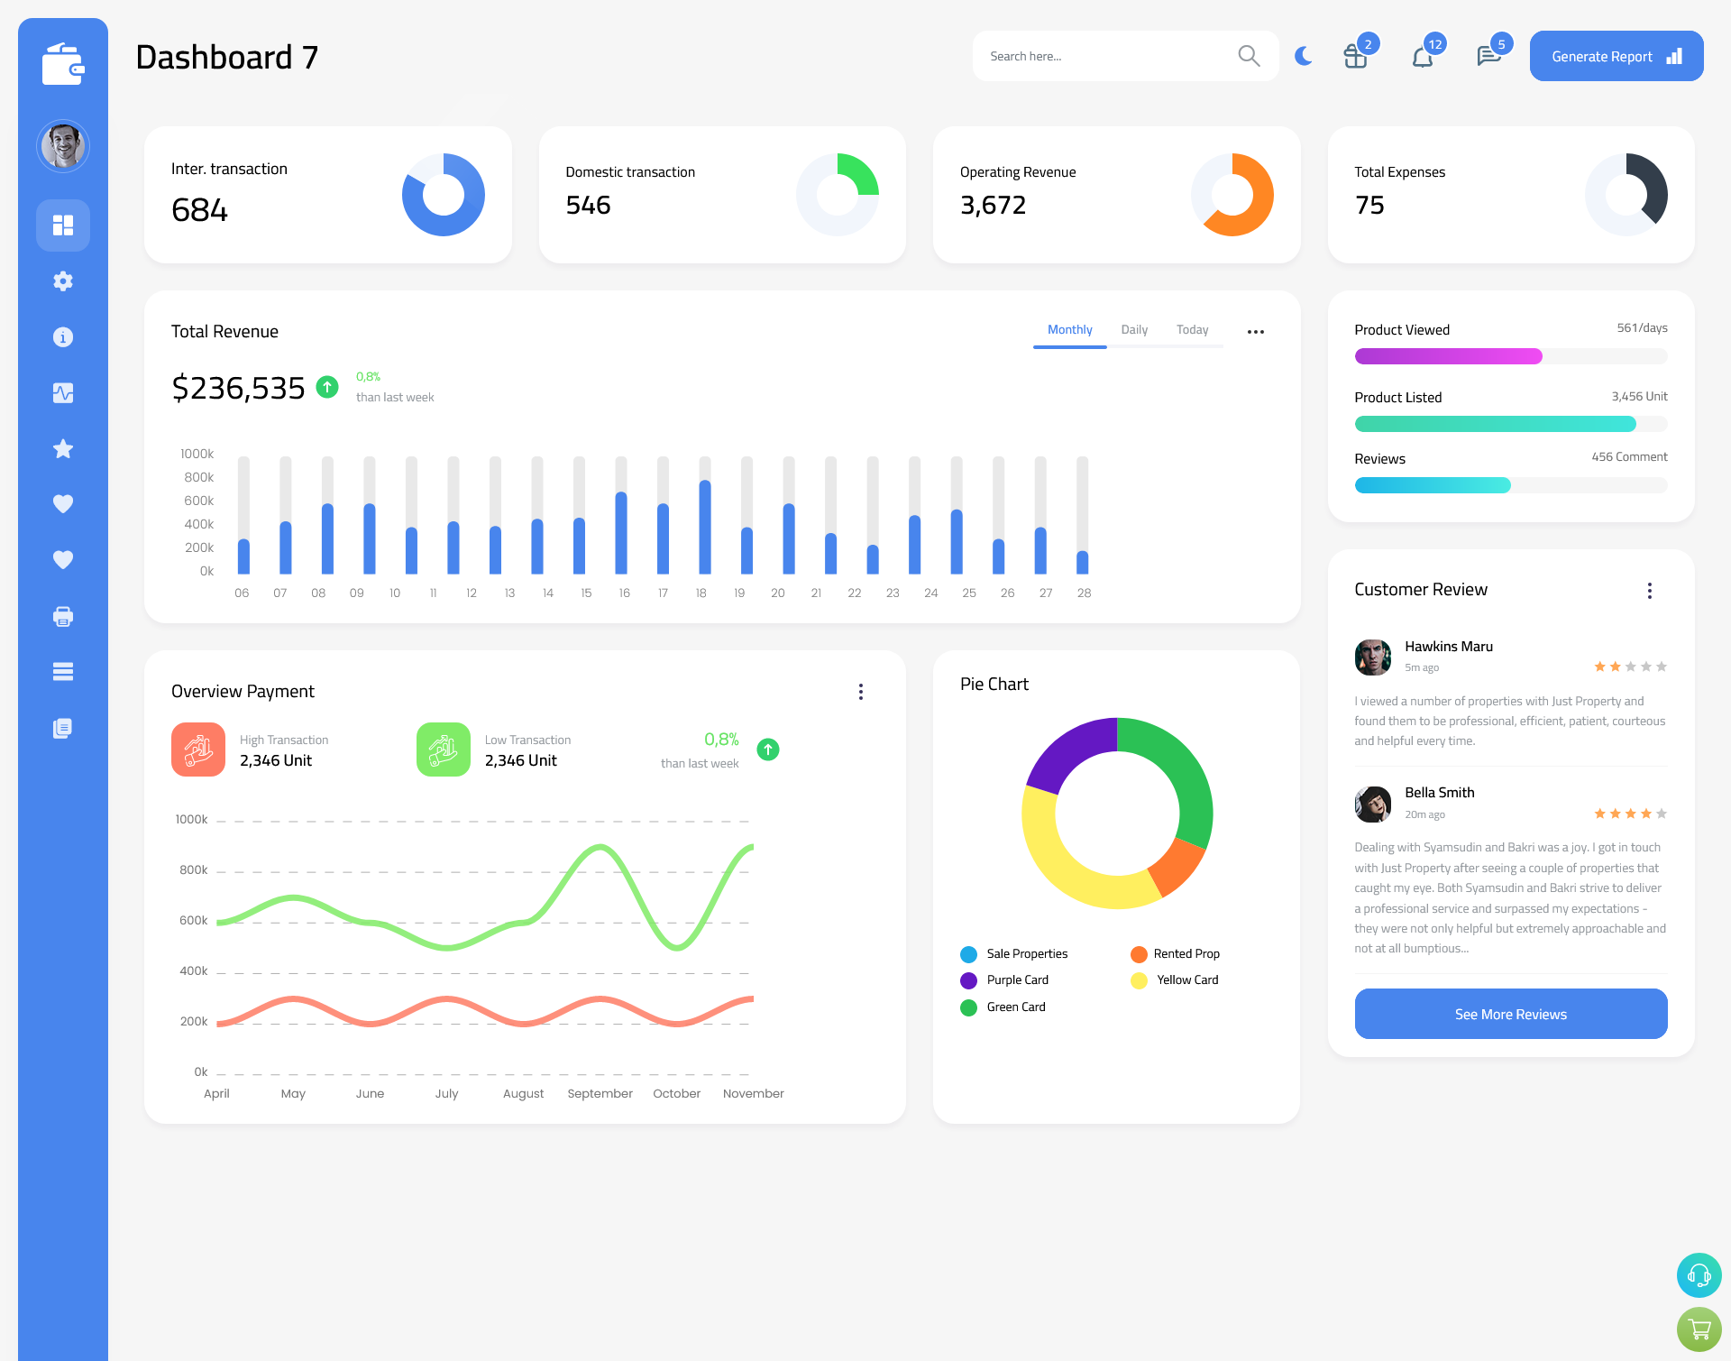
Task: Select the Monthly revenue tab
Action: click(1069, 330)
